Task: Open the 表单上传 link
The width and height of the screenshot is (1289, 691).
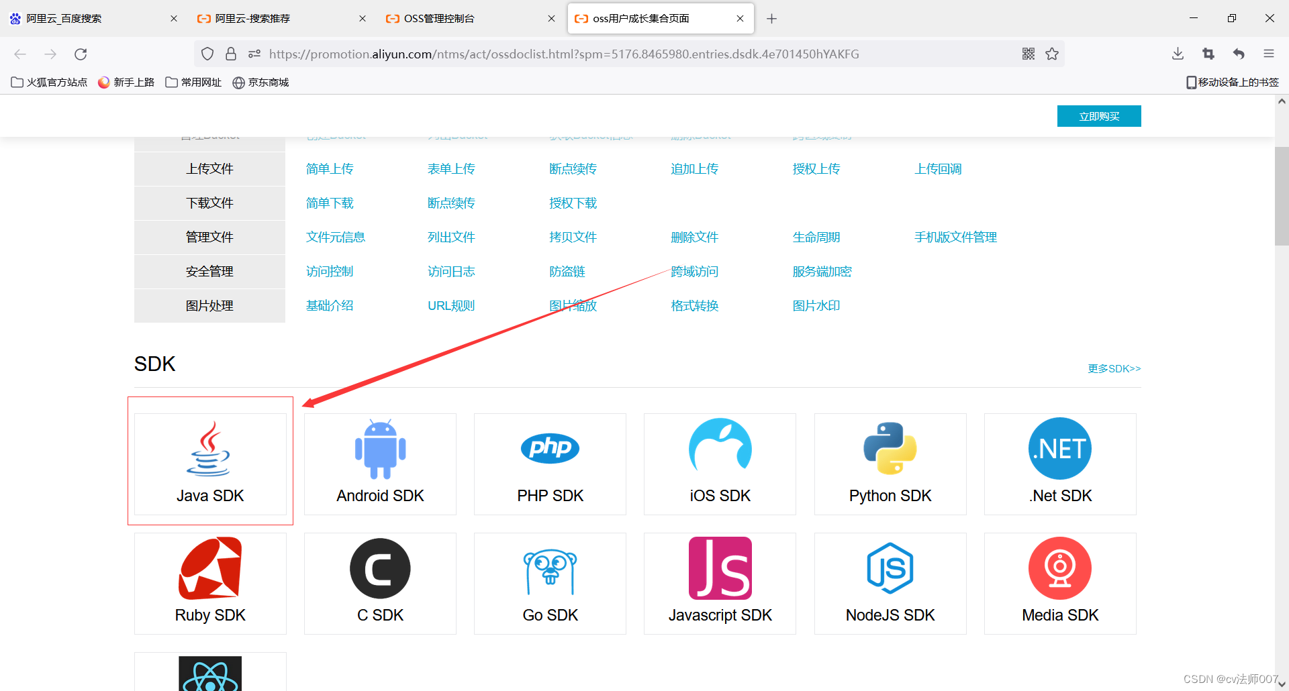Action: pyautogui.click(x=451, y=169)
